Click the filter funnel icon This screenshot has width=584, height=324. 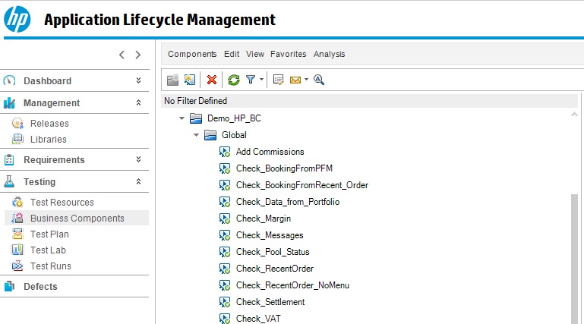pyautogui.click(x=251, y=80)
